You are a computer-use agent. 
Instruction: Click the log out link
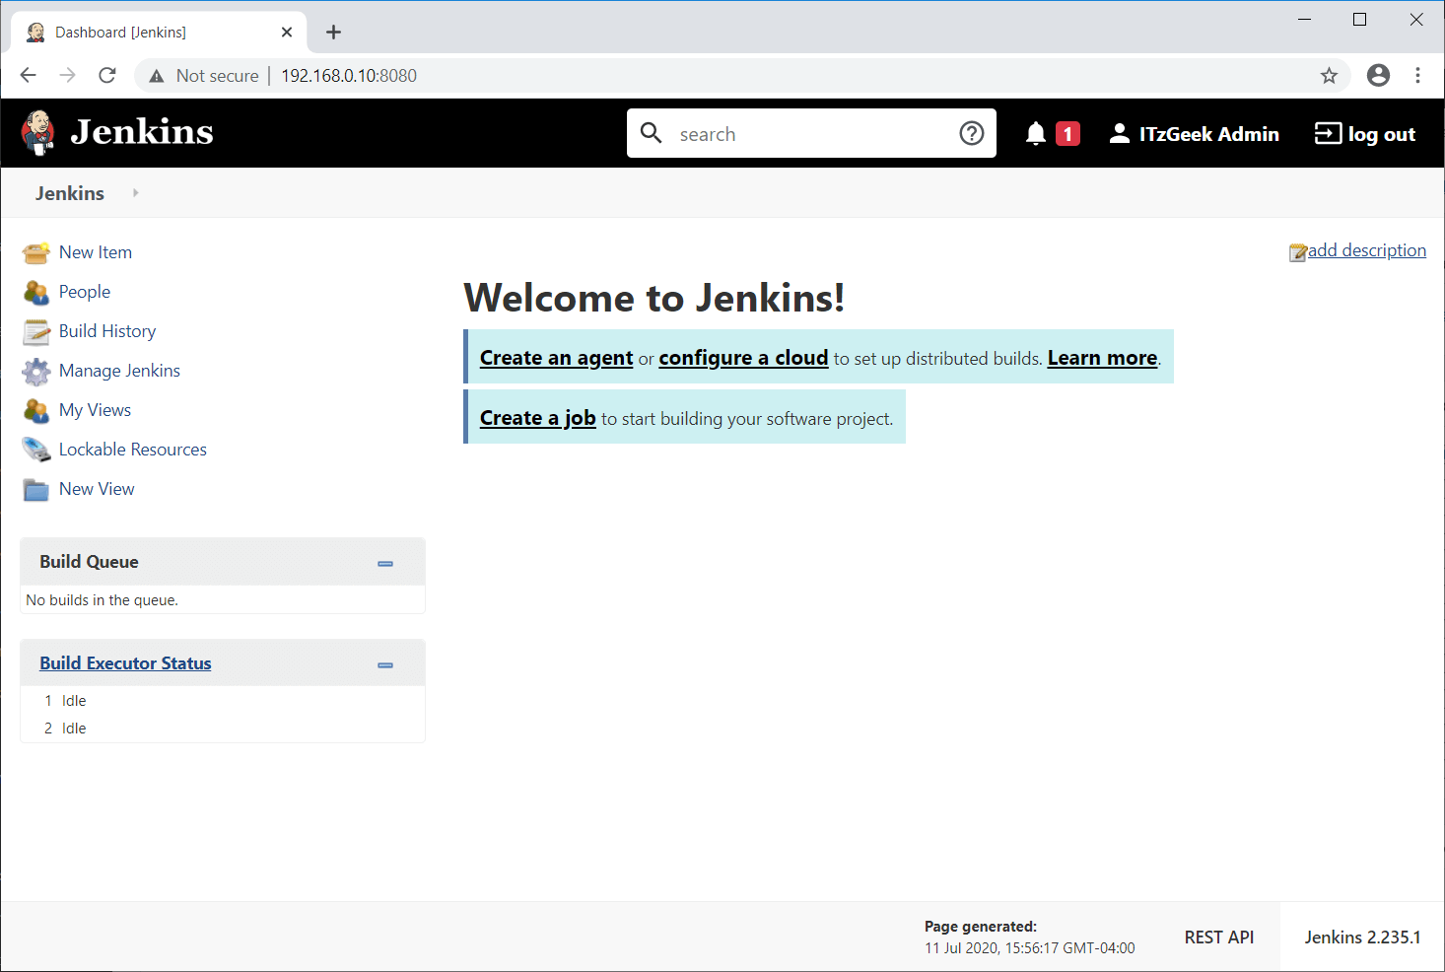coord(1381,134)
